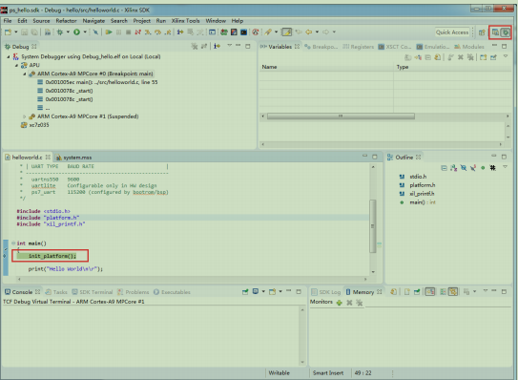Select the xc7z035 target entry
518x380 pixels.
point(35,125)
